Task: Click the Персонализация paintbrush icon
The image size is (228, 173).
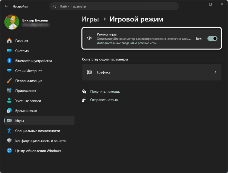Action: click(9, 81)
